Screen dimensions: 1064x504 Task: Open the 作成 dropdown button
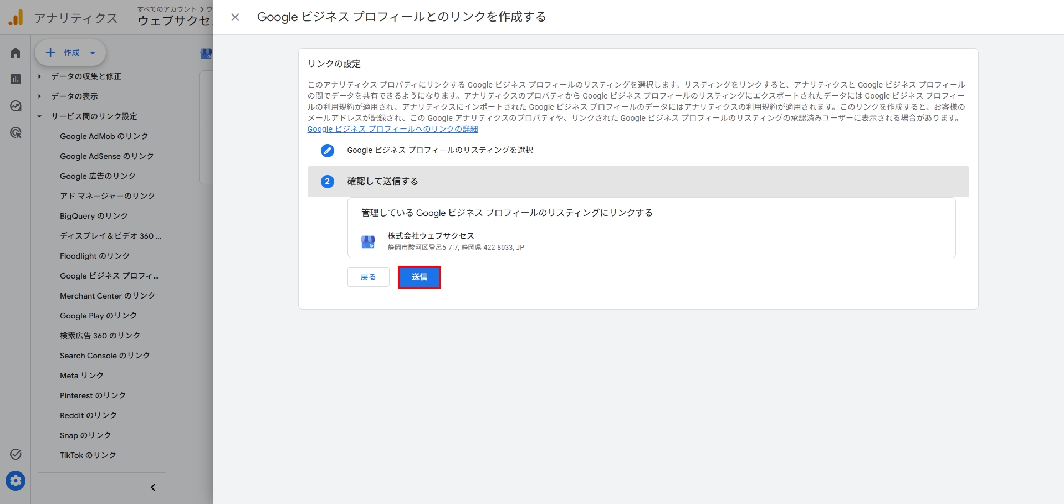click(x=70, y=53)
